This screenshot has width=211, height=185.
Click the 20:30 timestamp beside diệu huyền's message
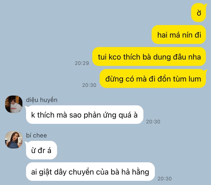[153, 122]
